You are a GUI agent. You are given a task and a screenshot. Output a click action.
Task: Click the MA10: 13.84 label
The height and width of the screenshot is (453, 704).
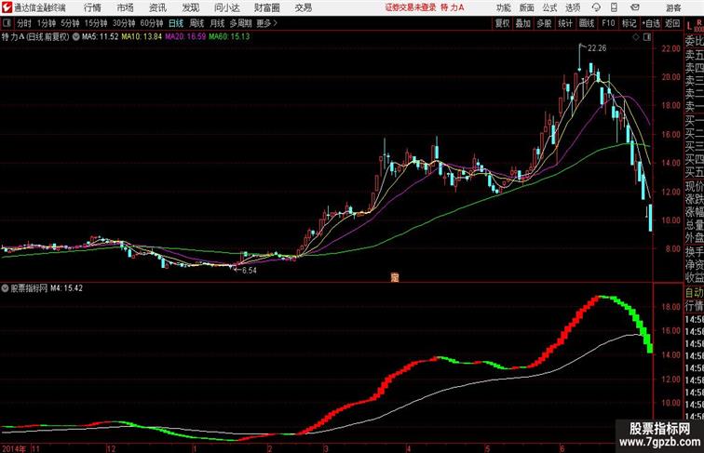(x=142, y=37)
